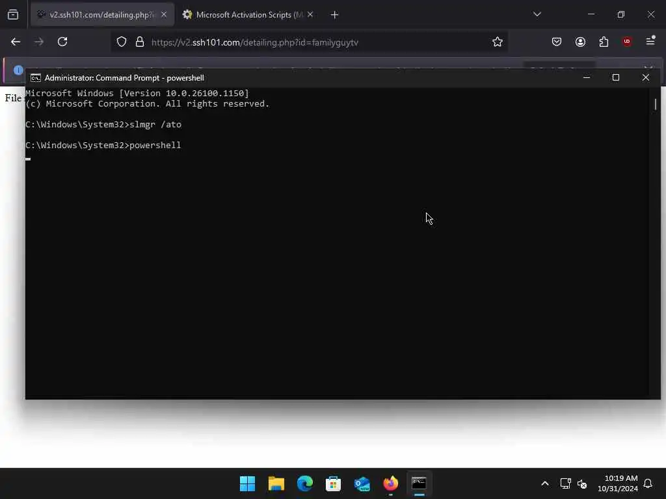Open the Firefox View icon

tap(13, 14)
